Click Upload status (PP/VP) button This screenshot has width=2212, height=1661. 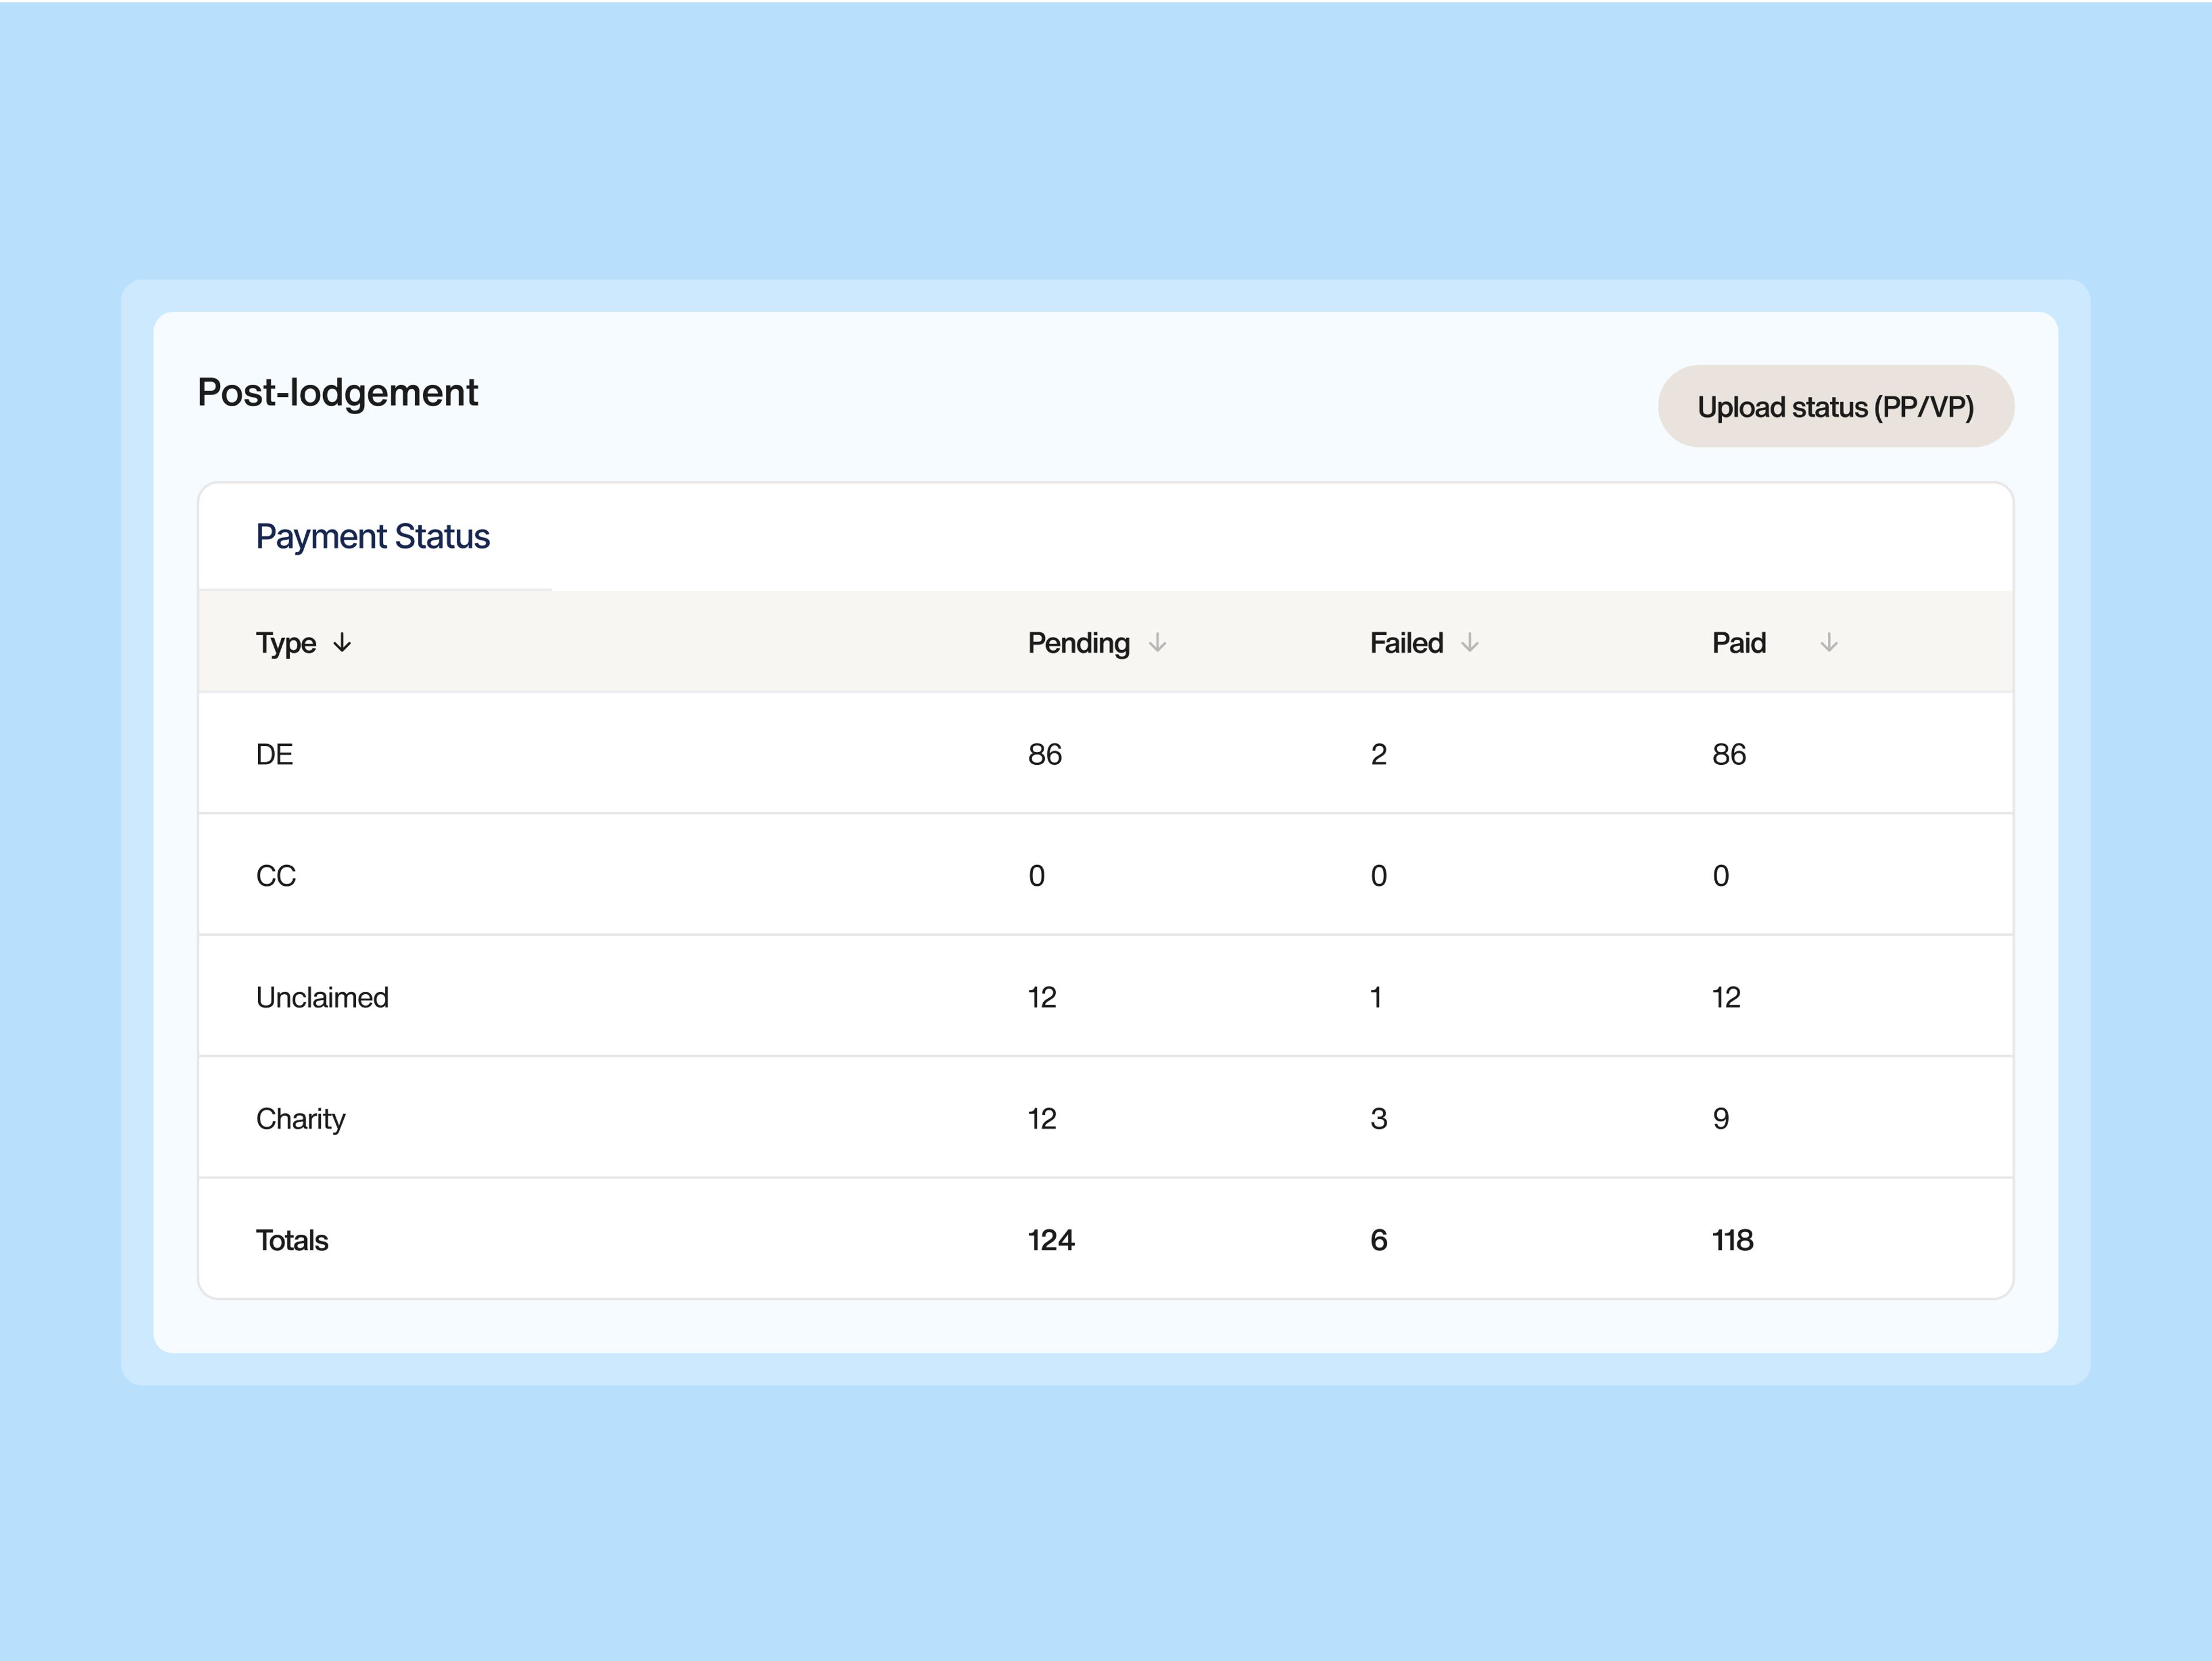click(1835, 407)
